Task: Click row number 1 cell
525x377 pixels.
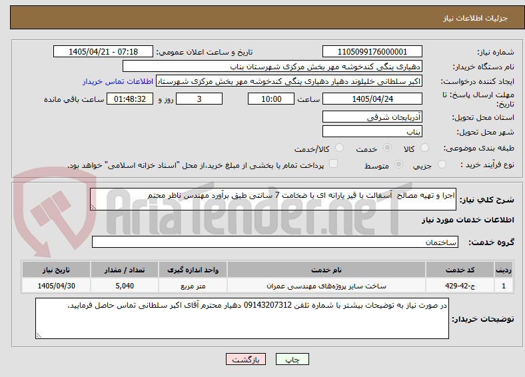Action: tap(504, 286)
